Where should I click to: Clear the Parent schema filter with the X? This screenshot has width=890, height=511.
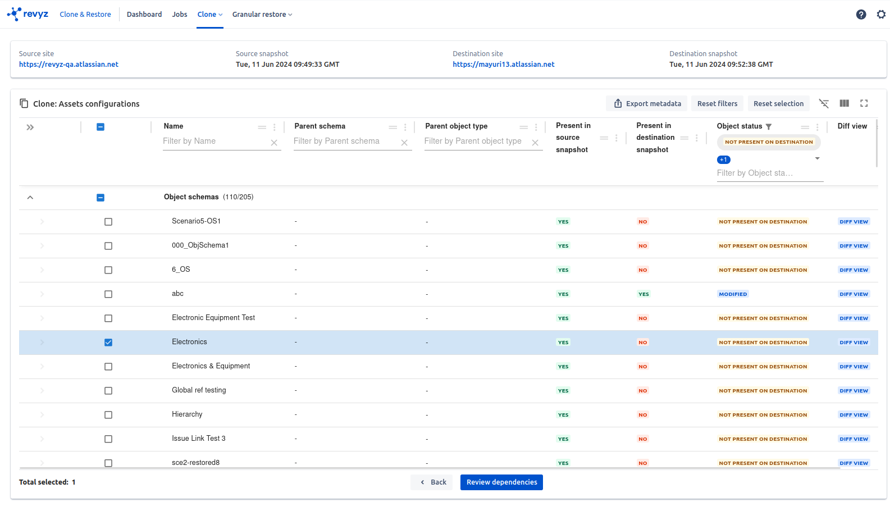[404, 143]
